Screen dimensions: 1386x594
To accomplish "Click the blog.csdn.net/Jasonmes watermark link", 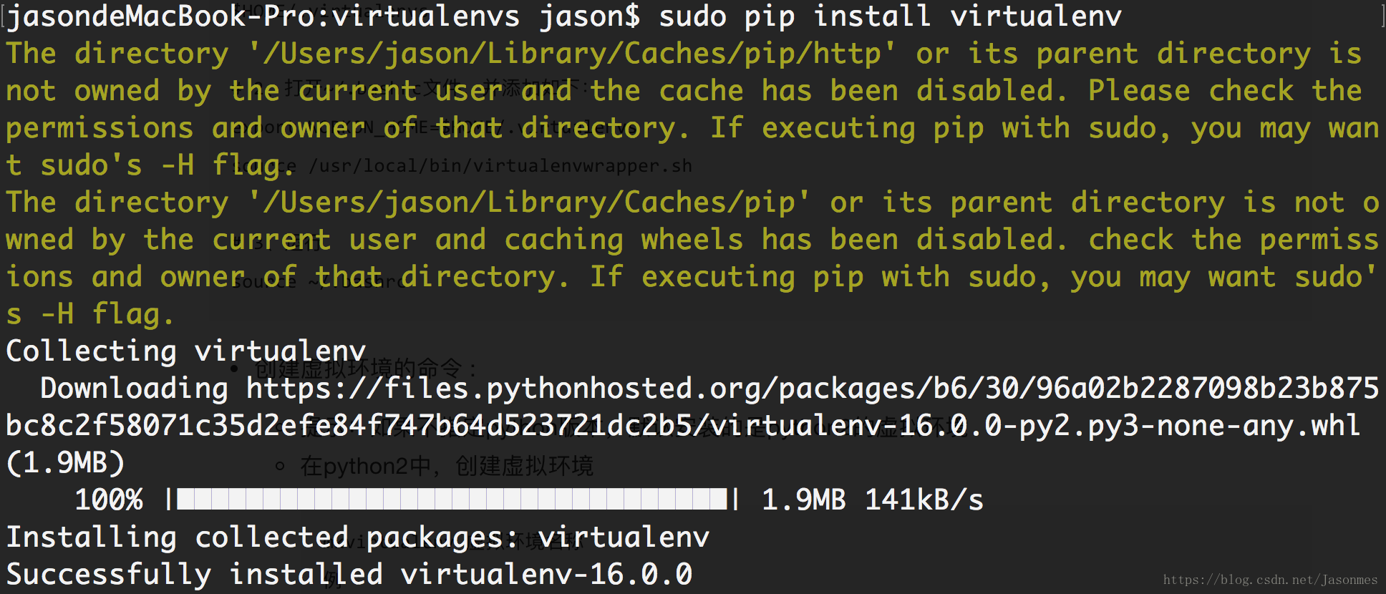I will 1270,580.
